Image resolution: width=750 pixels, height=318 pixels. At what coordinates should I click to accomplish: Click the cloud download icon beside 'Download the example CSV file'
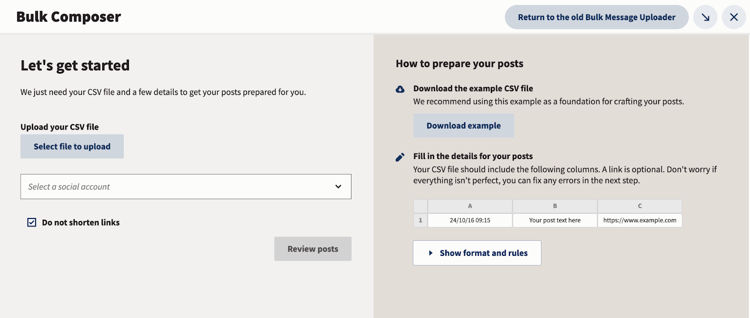[400, 88]
